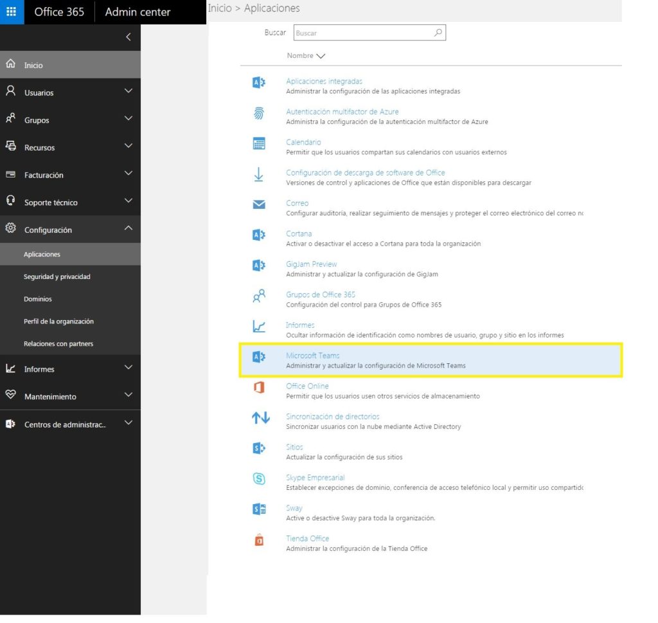This screenshot has height=623, width=658.
Task: Click the GigJam Preview icon
Action: click(259, 266)
